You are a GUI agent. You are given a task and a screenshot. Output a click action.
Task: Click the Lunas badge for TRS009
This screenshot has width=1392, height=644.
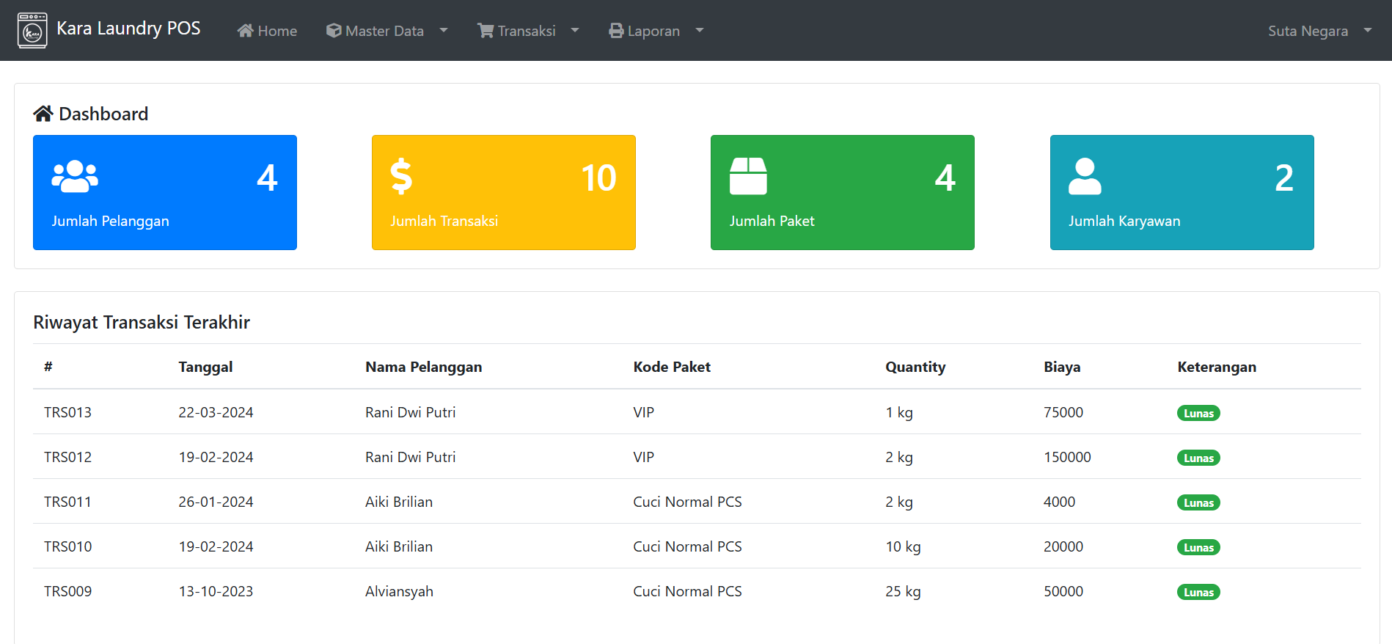(x=1198, y=593)
